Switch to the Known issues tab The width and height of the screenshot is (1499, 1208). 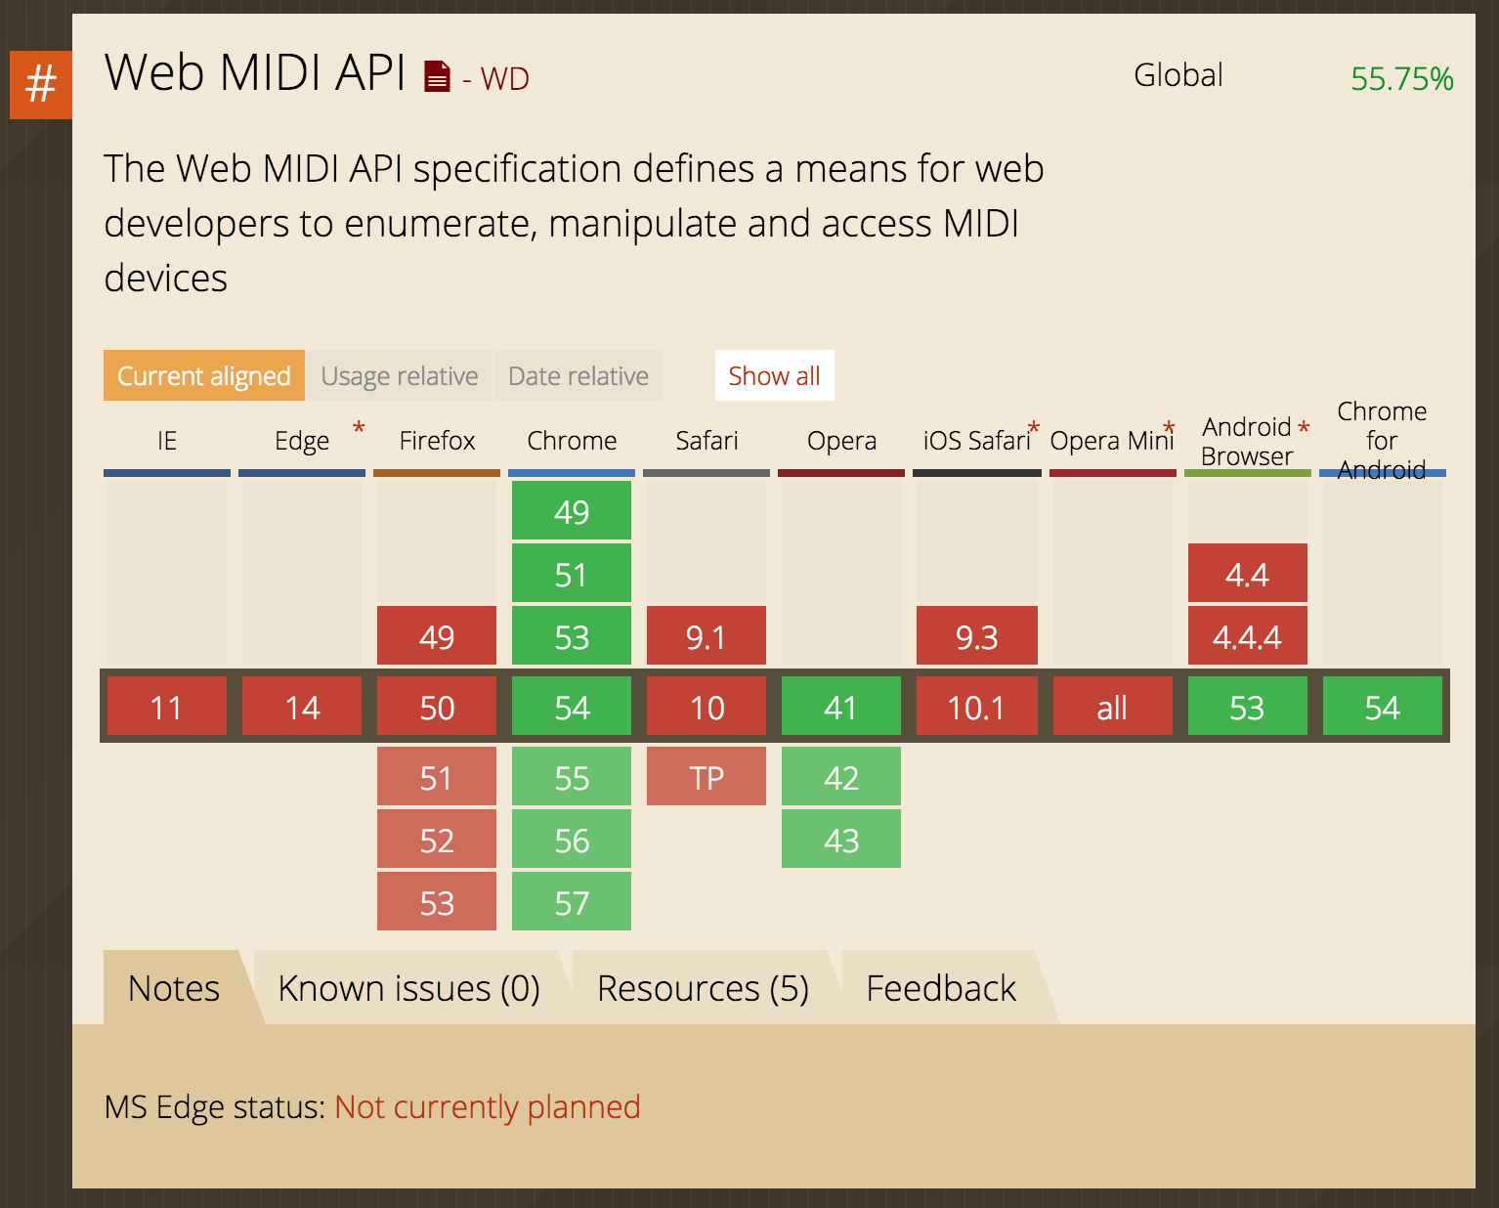410,988
